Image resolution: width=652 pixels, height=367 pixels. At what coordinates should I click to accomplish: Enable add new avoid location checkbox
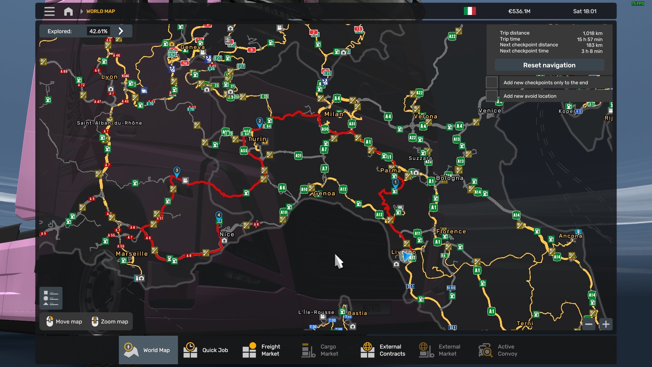click(x=491, y=96)
